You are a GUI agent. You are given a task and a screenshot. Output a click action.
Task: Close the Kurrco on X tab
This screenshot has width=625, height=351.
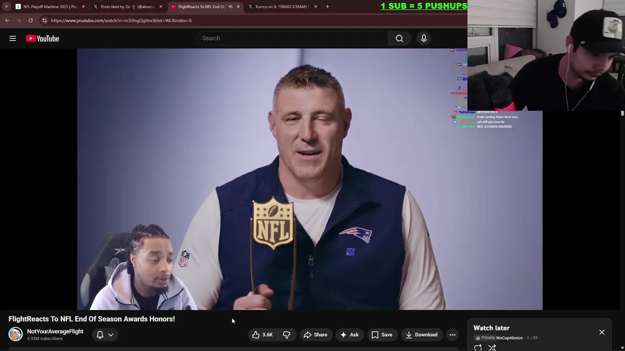point(315,7)
